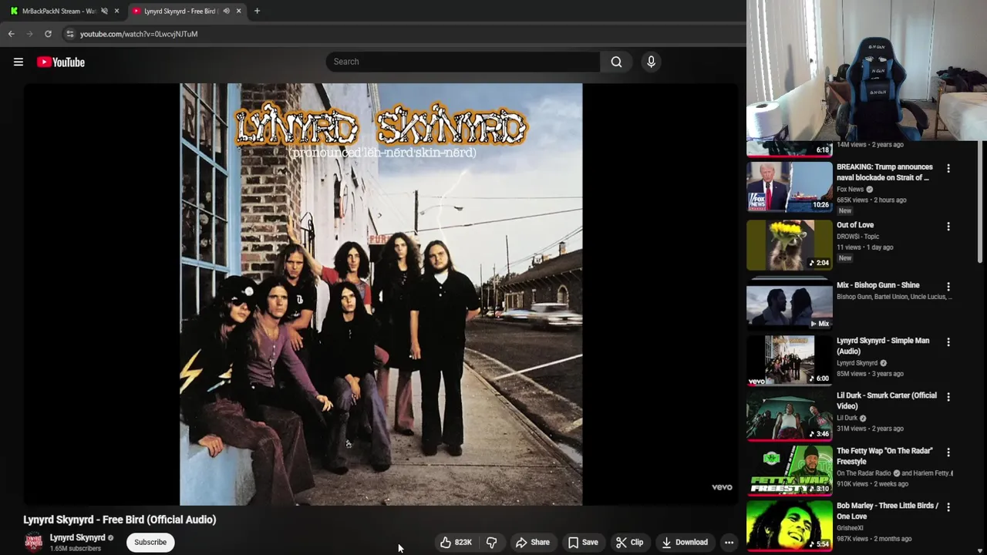987x555 pixels.
Task: Open options for Trump naval blockade video
Action: [948, 168]
